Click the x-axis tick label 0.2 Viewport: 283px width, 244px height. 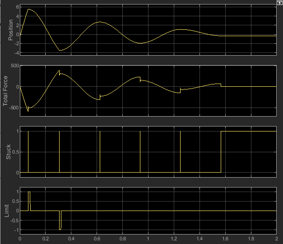[45, 238]
